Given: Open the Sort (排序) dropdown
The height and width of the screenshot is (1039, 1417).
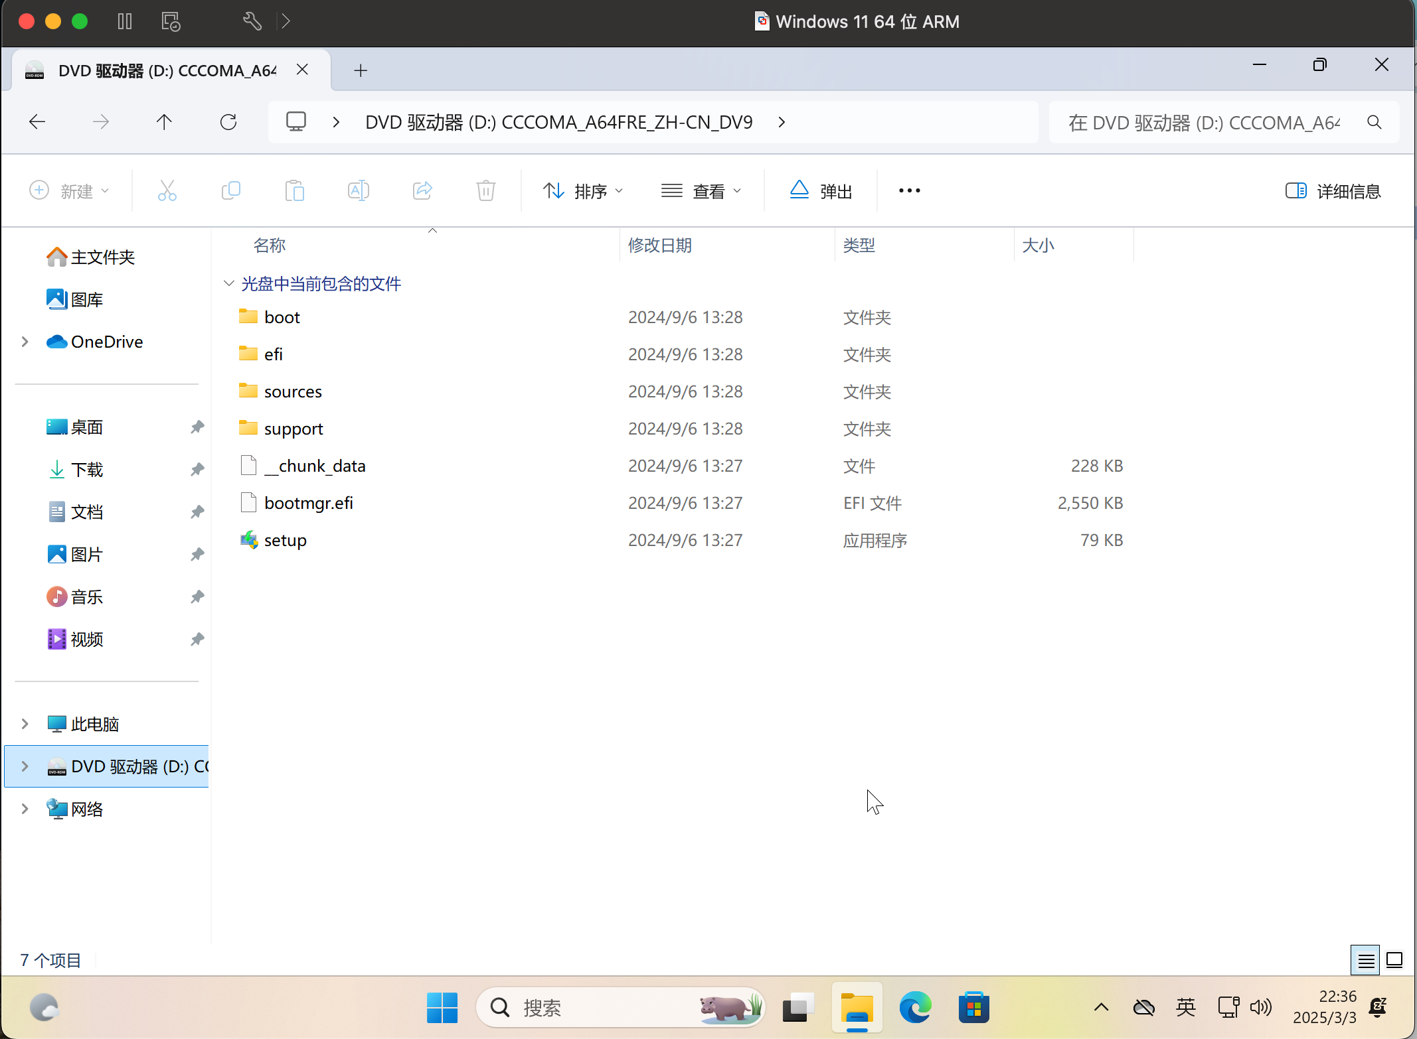Looking at the screenshot, I should (x=583, y=191).
